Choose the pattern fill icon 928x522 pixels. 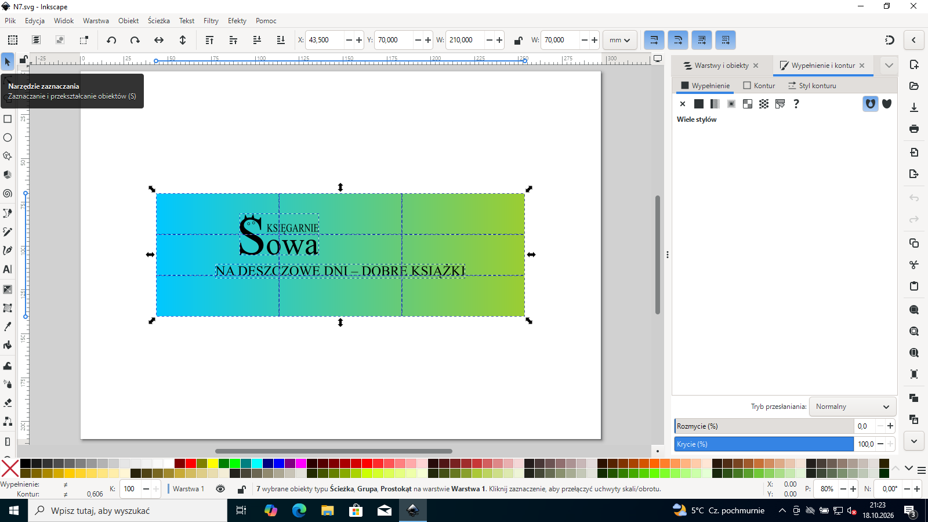[x=764, y=104]
